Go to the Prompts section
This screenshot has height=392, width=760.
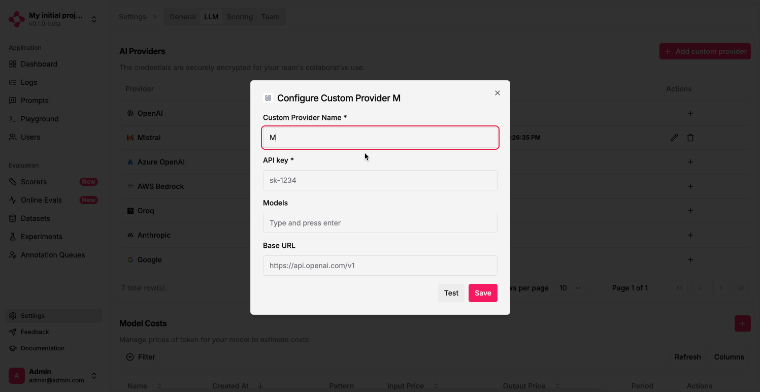click(x=33, y=100)
